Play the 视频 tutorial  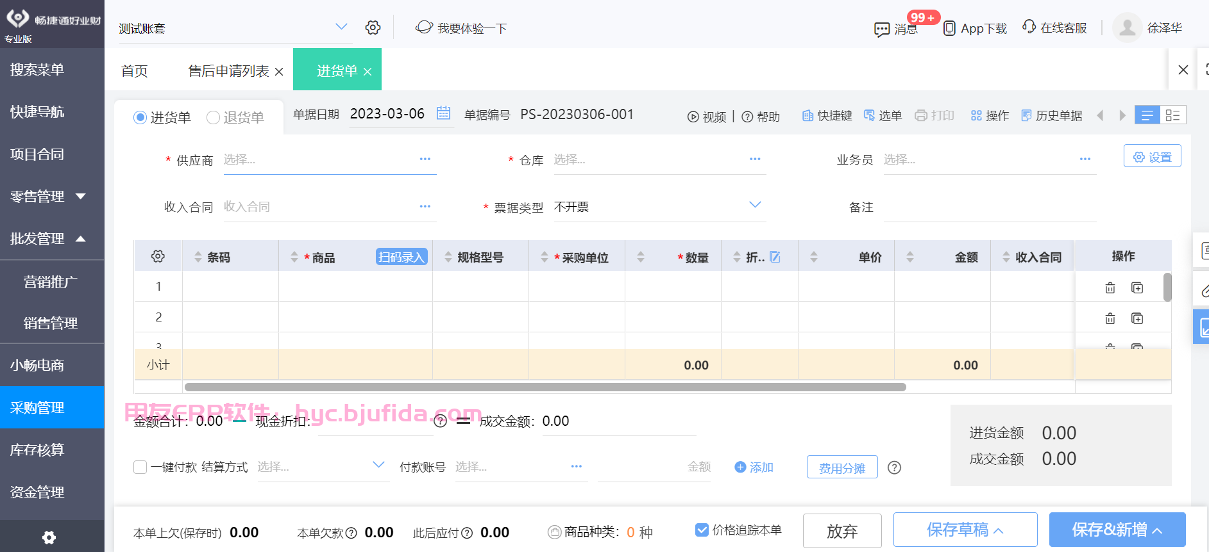[x=707, y=117]
